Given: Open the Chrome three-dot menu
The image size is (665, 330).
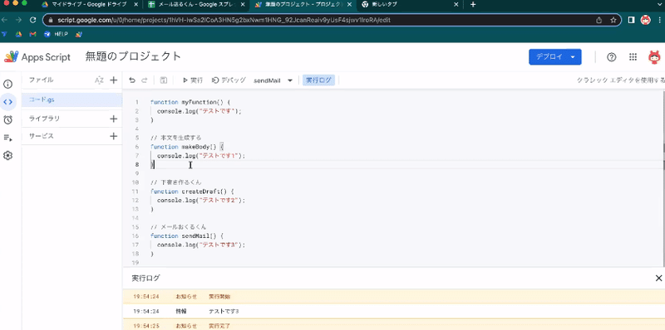Looking at the screenshot, I should (660, 20).
